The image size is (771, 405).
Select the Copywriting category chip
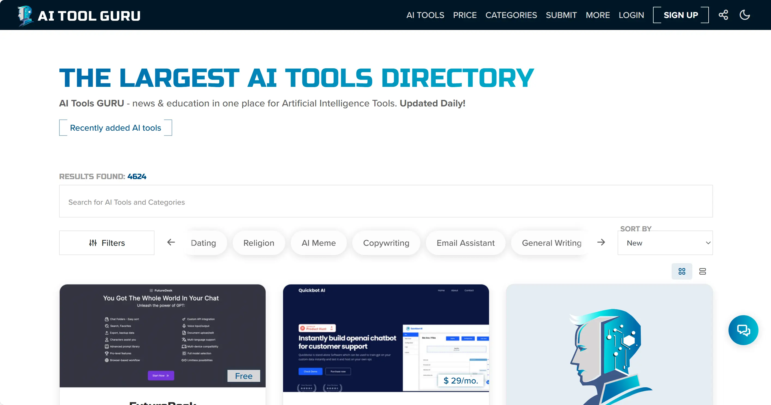click(x=386, y=243)
